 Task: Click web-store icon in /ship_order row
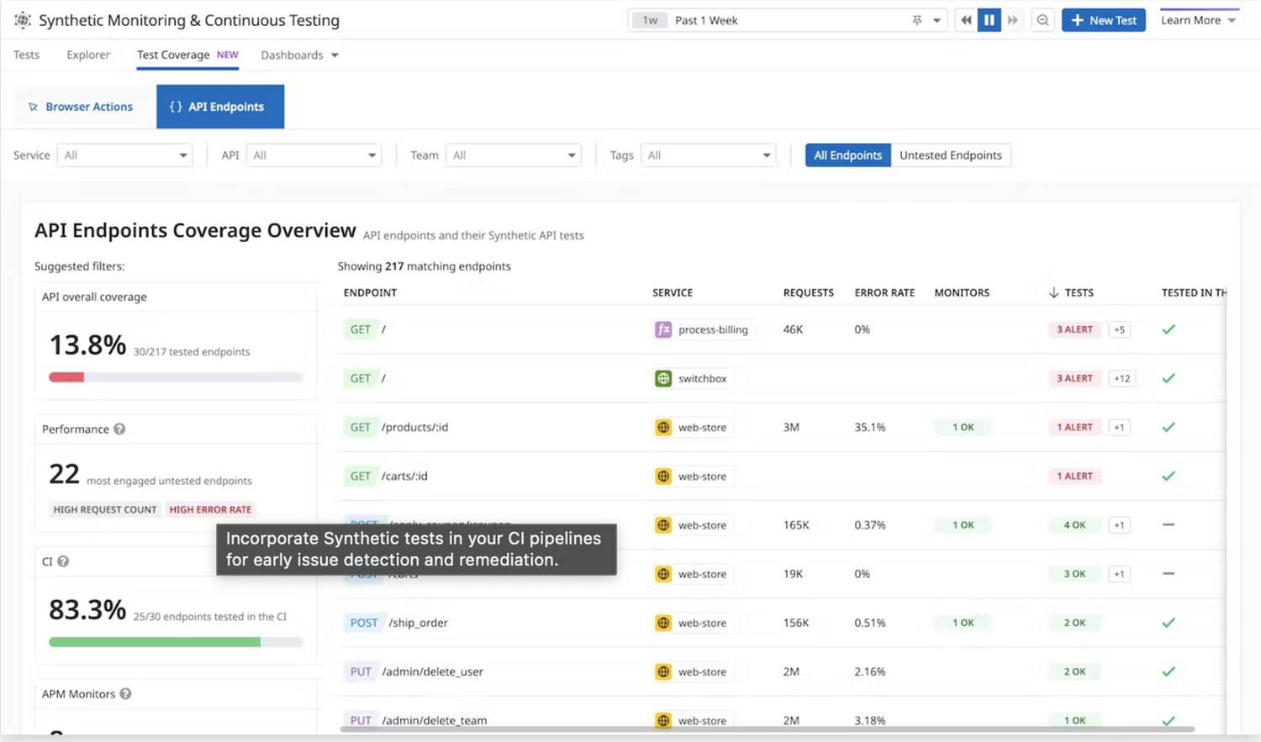[663, 623]
